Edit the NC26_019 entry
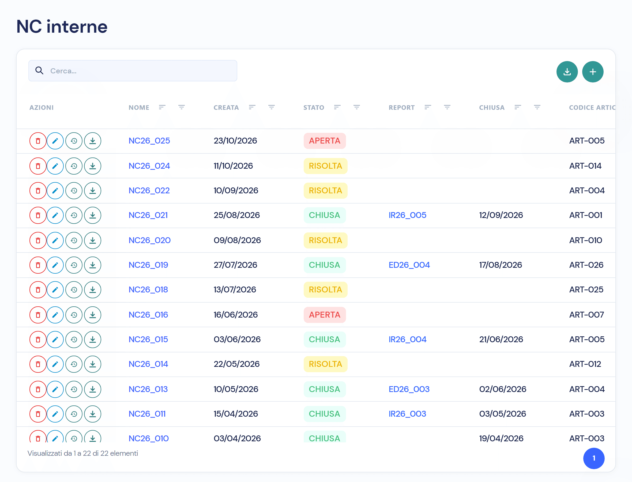The height and width of the screenshot is (482, 632). click(55, 265)
